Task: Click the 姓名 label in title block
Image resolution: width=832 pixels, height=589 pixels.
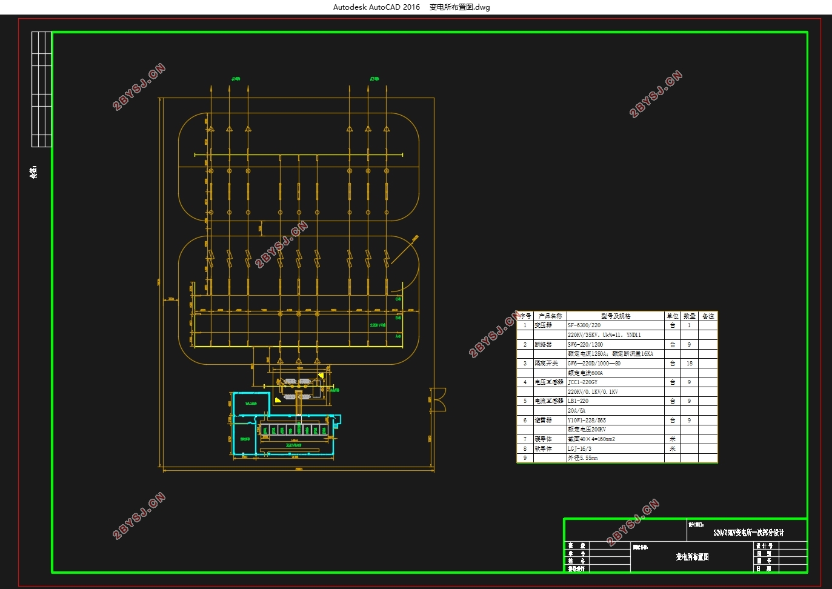Action: click(x=577, y=561)
